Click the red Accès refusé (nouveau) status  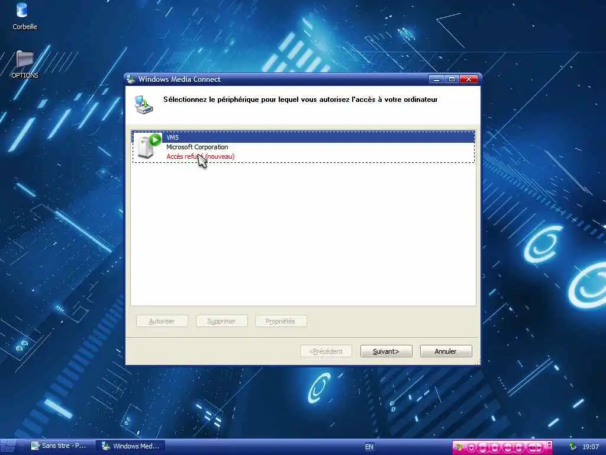coord(200,156)
